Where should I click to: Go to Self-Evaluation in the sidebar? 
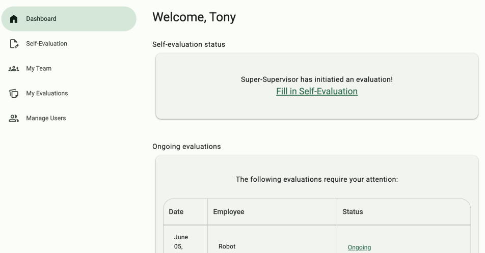46,44
